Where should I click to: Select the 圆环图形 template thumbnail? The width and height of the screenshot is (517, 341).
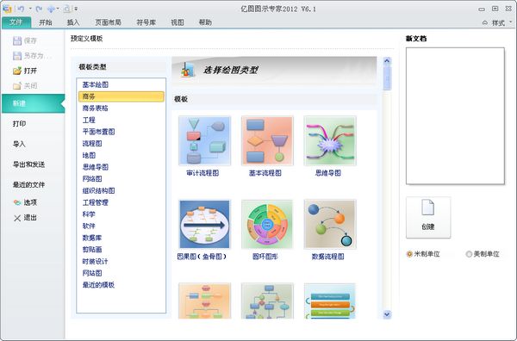(x=267, y=224)
